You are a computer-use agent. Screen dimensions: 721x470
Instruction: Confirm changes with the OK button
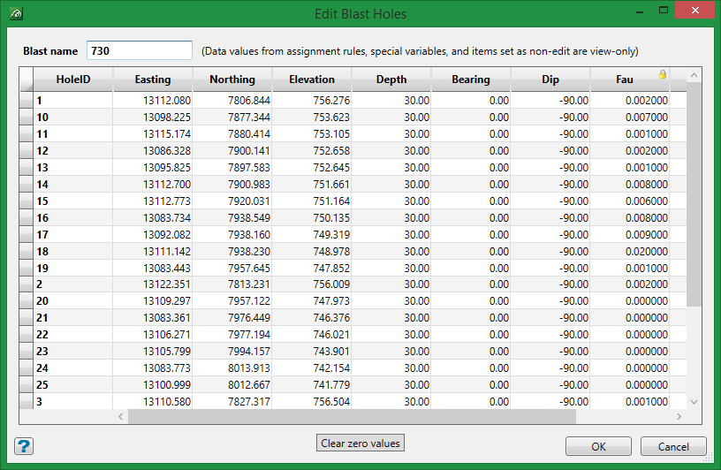598,446
